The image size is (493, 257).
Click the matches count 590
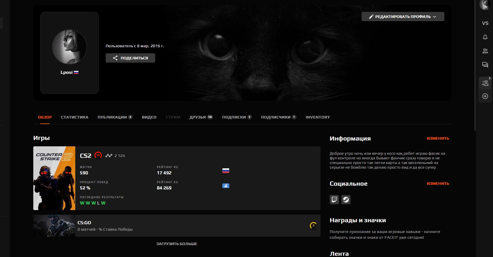(84, 173)
